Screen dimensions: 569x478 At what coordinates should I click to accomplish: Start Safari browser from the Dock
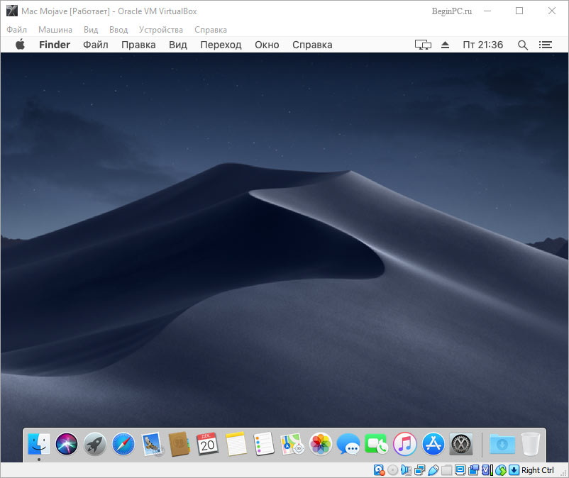123,443
